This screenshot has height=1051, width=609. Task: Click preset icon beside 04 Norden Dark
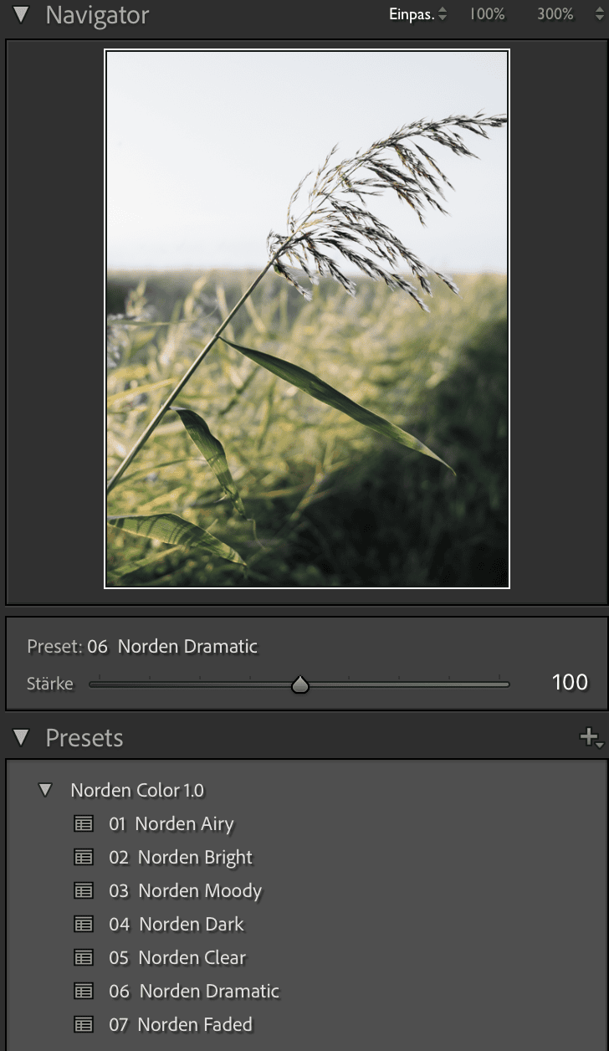84,924
